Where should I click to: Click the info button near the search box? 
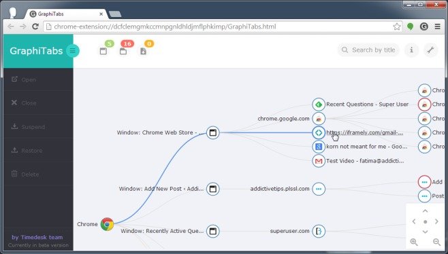411,50
